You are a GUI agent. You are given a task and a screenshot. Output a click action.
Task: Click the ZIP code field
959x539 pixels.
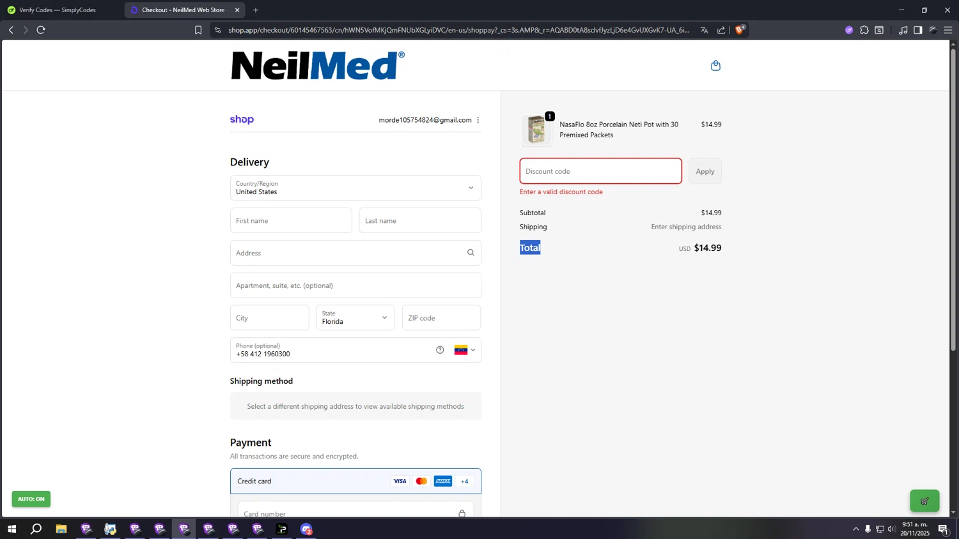[x=441, y=317]
